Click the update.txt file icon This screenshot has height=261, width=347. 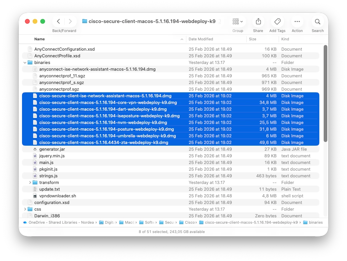[x=35, y=189]
